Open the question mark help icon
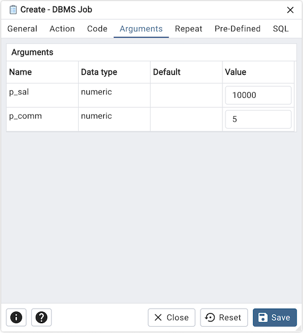The width and height of the screenshot is (303, 333). 42,317
